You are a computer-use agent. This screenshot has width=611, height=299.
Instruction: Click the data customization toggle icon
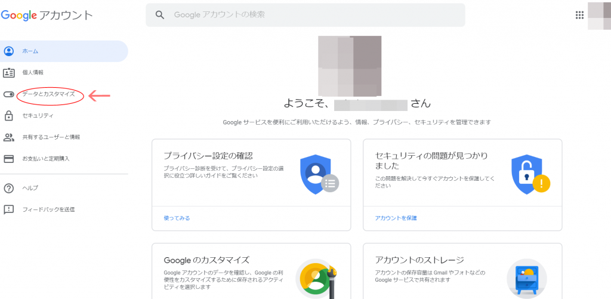(8, 94)
